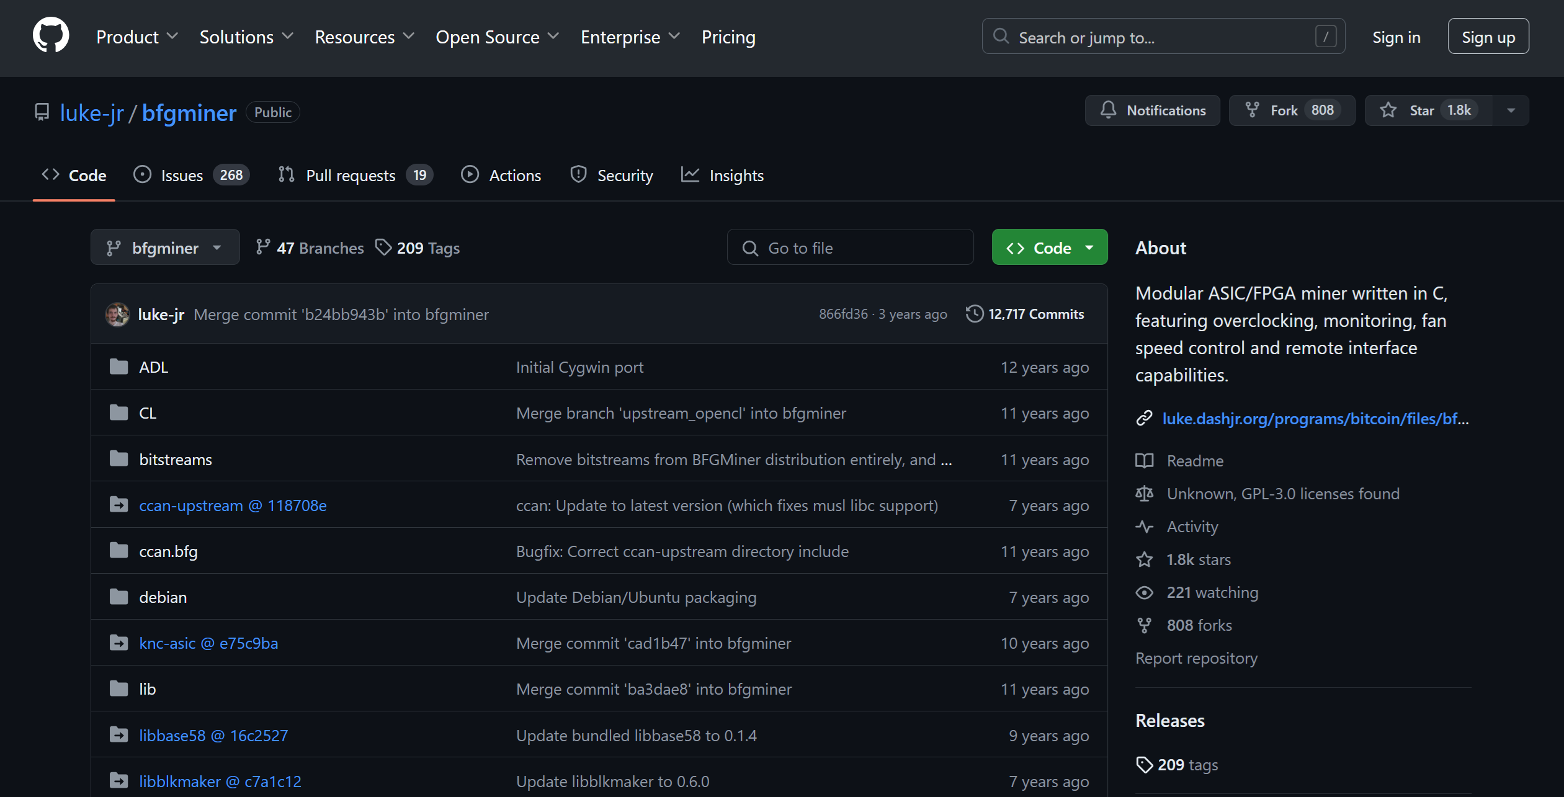This screenshot has width=1564, height=797.
Task: Click the fork icon beside 808 forks
Action: (1144, 625)
